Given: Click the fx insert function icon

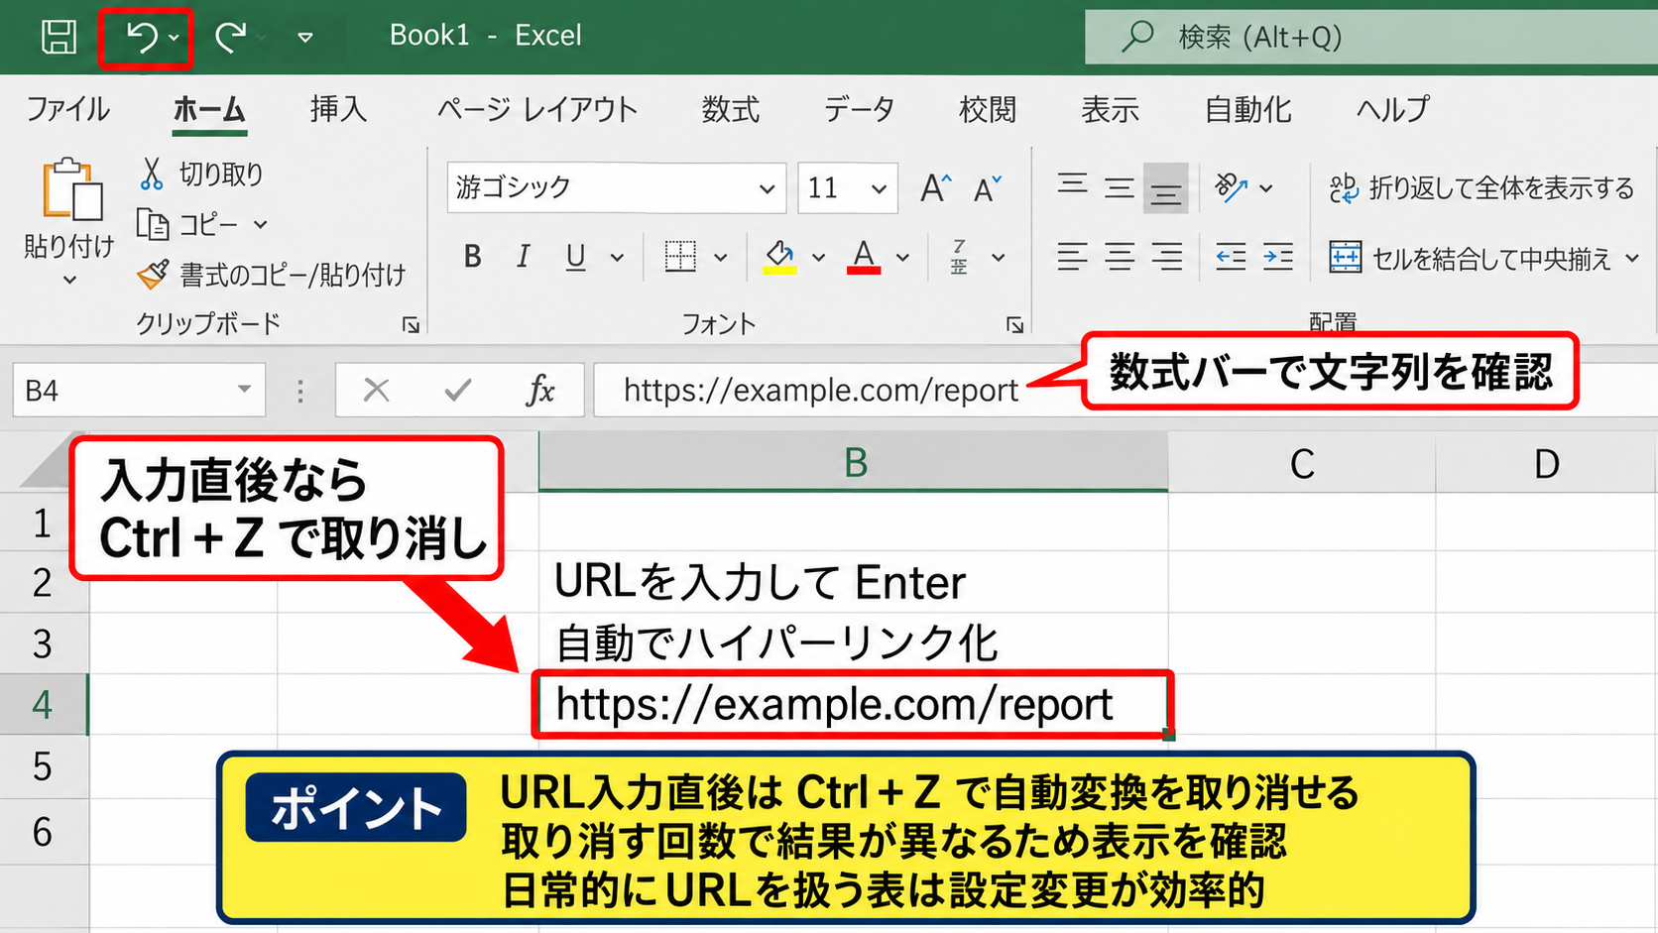Looking at the screenshot, I should coord(540,391).
